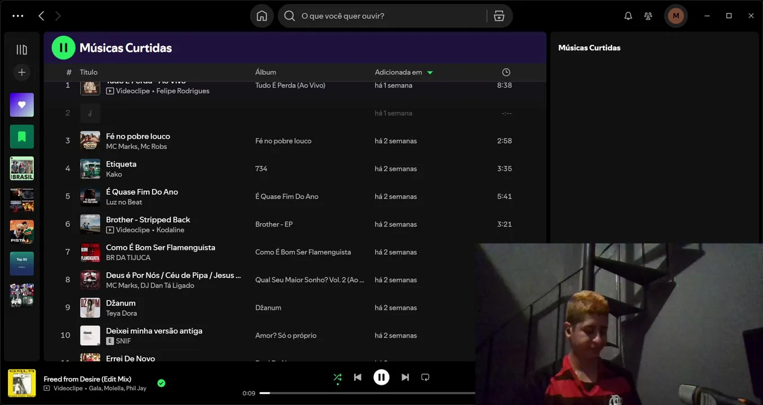Sort by Título column header
Screen dimensions: 763x405
point(88,72)
